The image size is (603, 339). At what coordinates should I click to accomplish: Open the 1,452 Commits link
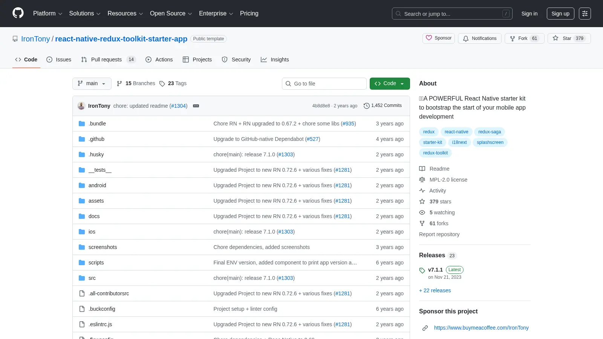383,106
